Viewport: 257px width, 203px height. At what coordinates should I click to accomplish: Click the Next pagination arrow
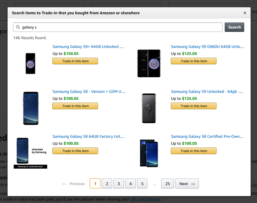[x=187, y=184]
